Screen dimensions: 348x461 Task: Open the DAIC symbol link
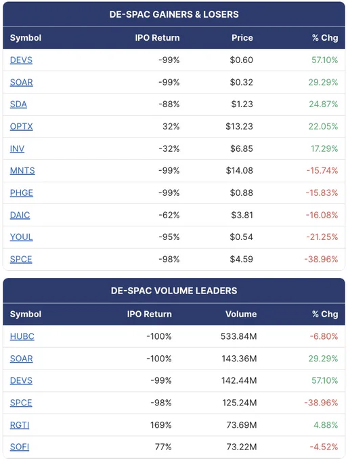coord(20,215)
